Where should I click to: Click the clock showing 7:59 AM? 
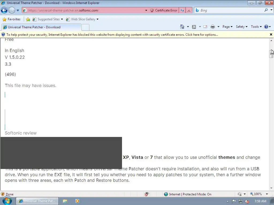coord(260,201)
